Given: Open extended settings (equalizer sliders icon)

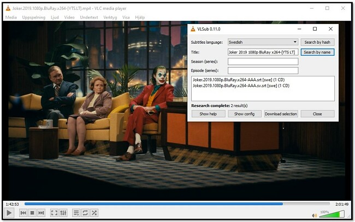Looking at the screenshot, I should [63, 213].
